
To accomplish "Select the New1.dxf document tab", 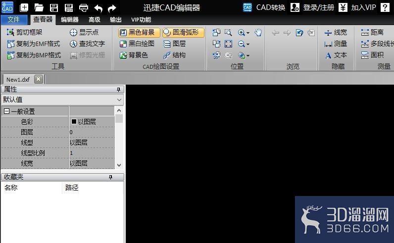I will (x=18, y=79).
